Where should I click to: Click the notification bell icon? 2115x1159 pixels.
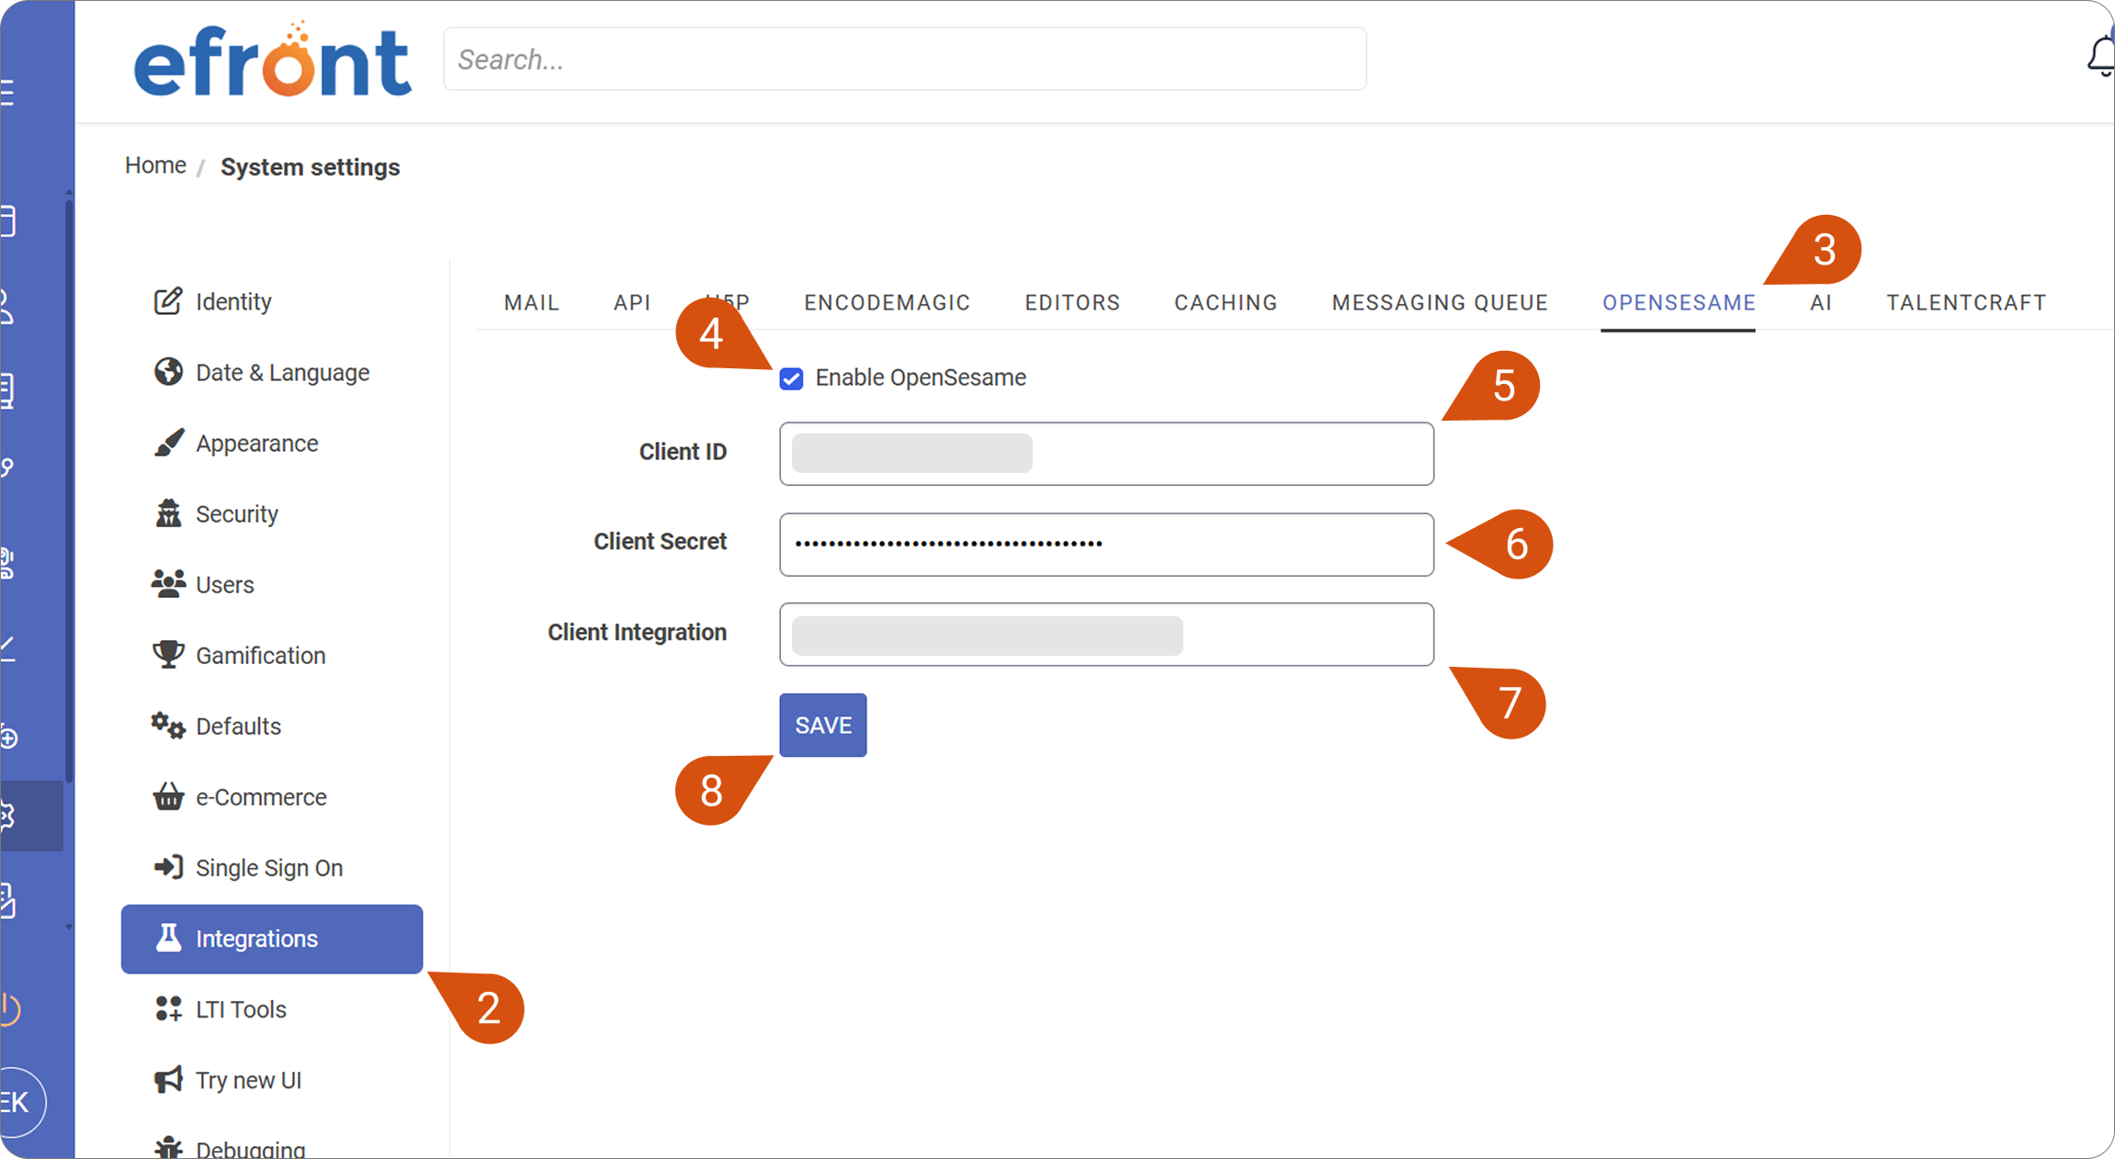[x=2100, y=57]
